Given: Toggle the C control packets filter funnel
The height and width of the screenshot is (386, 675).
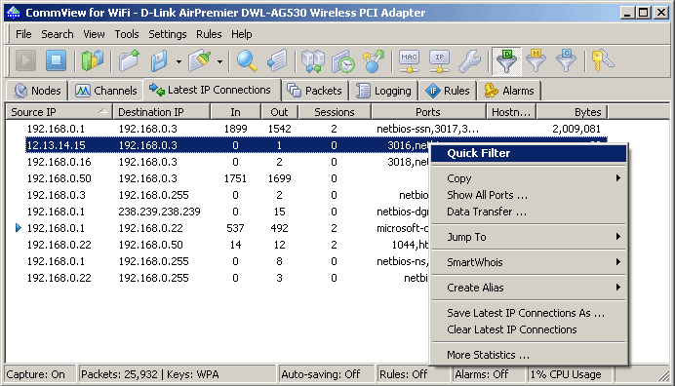Looking at the screenshot, I should click(x=567, y=60).
